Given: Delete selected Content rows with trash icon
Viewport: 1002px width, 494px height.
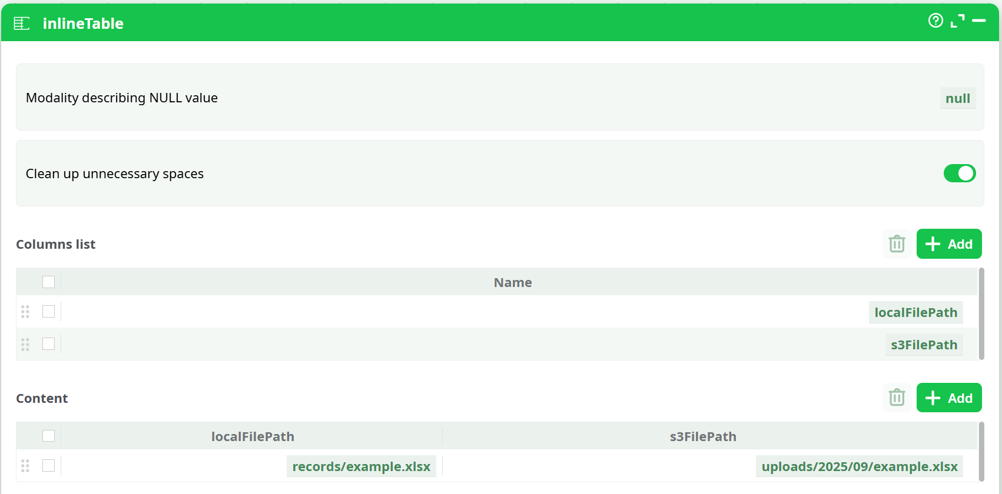Looking at the screenshot, I should (x=897, y=398).
